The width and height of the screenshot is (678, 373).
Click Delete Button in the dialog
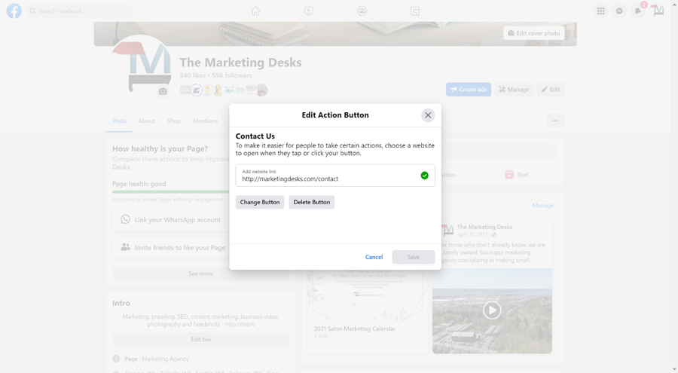(312, 202)
